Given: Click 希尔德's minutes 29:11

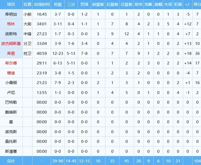Looking at the screenshot, I should pos(42,63).
